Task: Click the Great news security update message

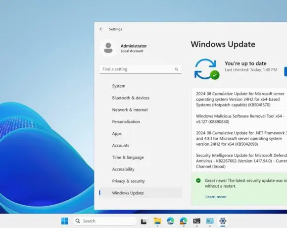Action: (246, 183)
